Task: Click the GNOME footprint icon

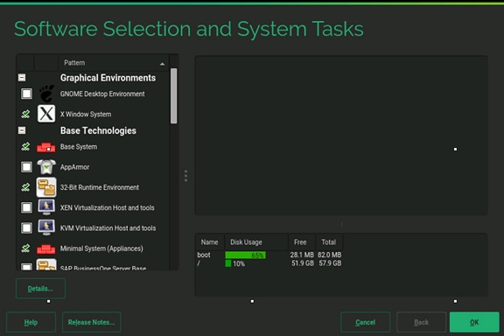Action: pyautogui.click(x=46, y=94)
